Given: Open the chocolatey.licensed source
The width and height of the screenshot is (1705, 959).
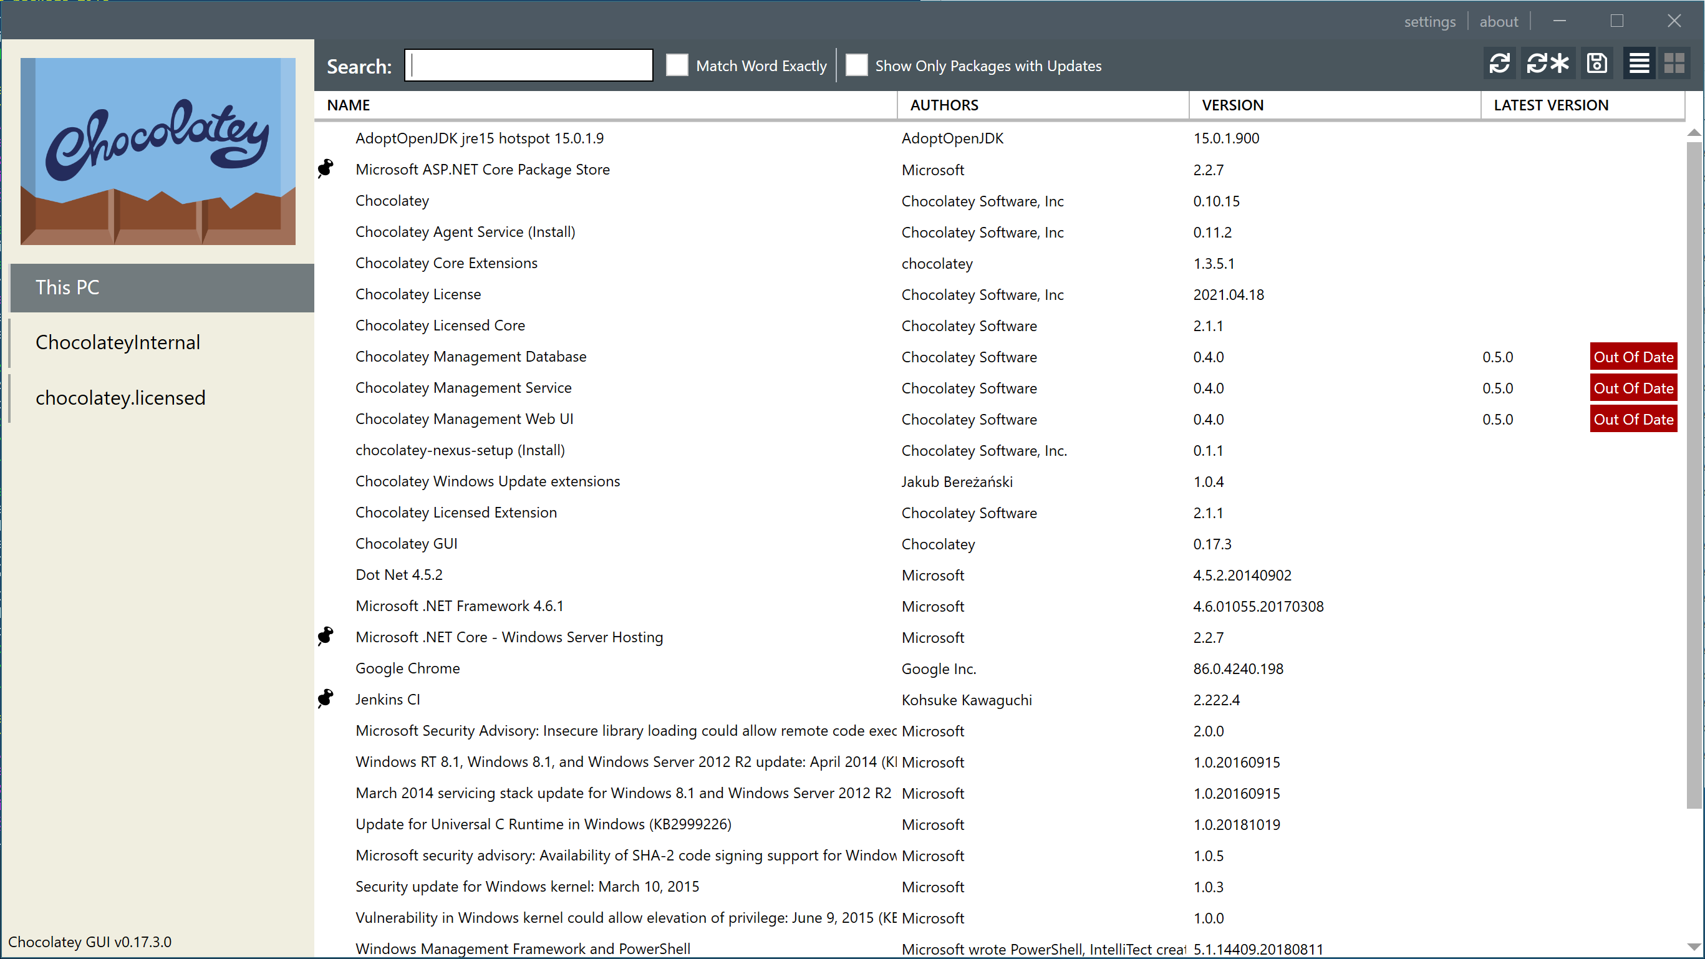Looking at the screenshot, I should pos(162,398).
